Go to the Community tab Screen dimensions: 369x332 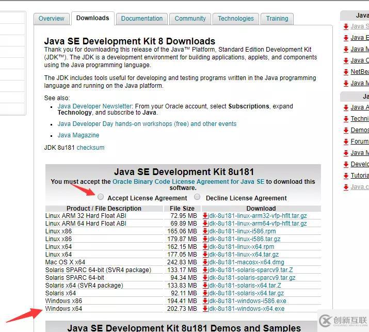tap(190, 19)
